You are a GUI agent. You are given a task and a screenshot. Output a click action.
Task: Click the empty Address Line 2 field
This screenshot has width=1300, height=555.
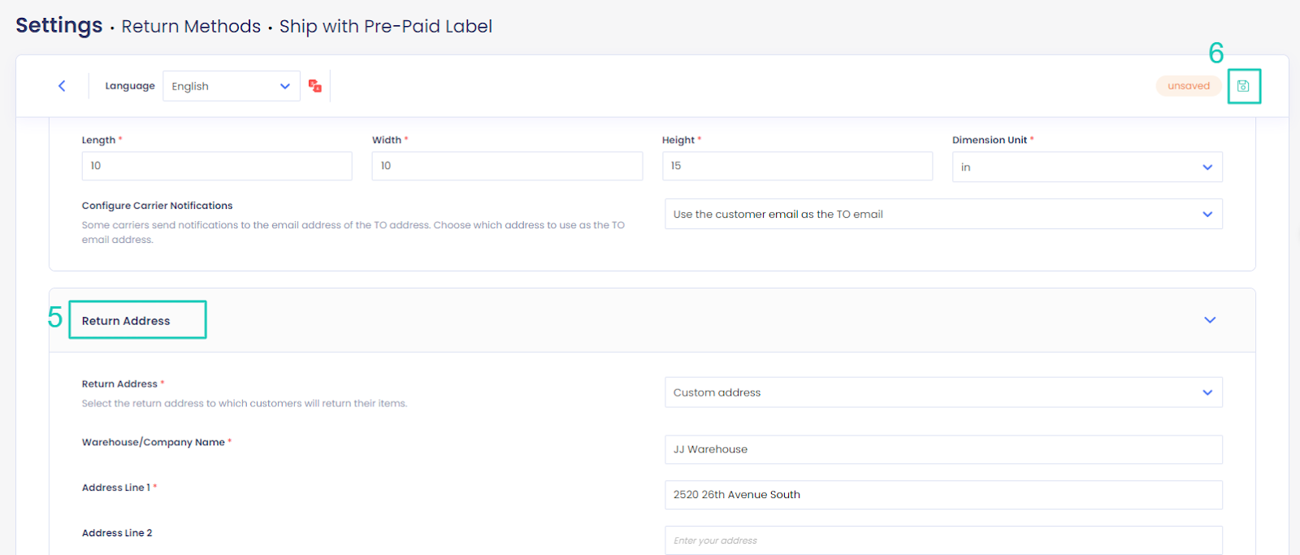(x=943, y=540)
